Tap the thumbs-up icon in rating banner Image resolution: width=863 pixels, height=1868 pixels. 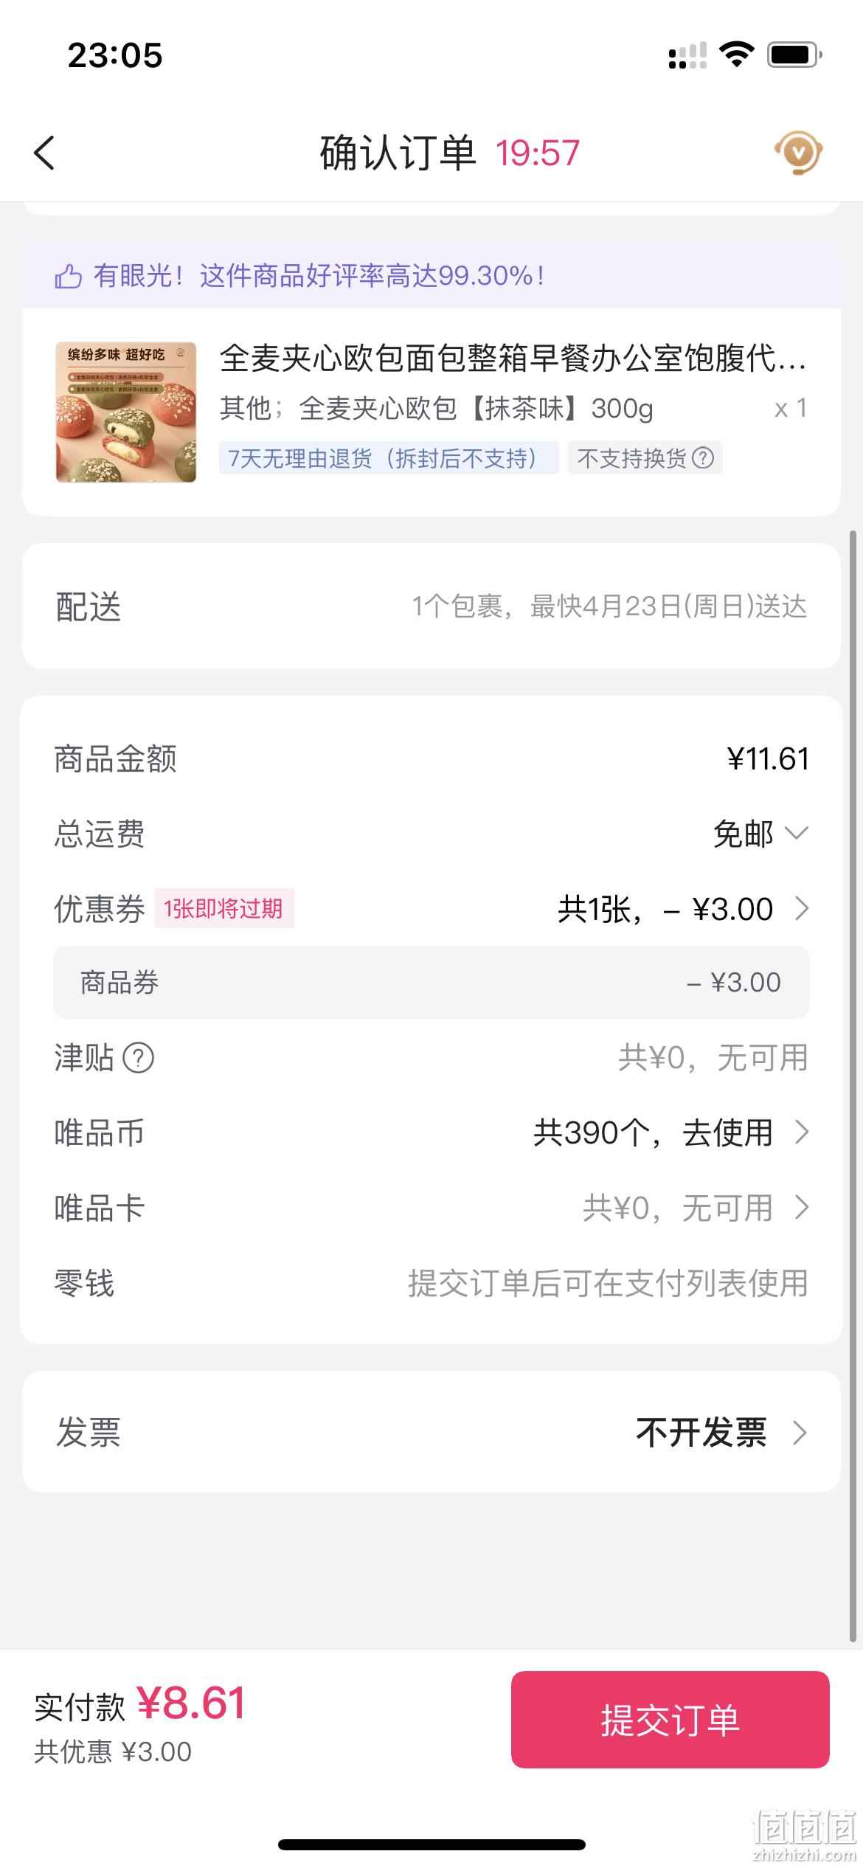pyautogui.click(x=68, y=277)
